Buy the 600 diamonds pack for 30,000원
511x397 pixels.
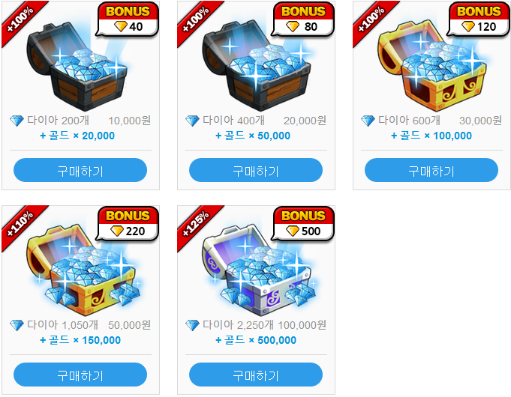point(431,170)
